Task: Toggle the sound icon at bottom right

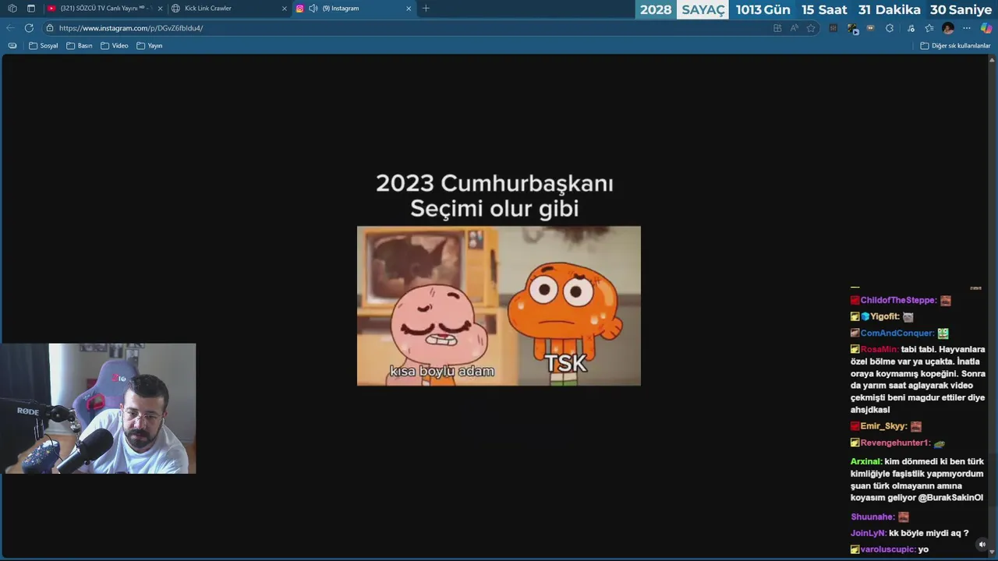Action: coord(982,545)
